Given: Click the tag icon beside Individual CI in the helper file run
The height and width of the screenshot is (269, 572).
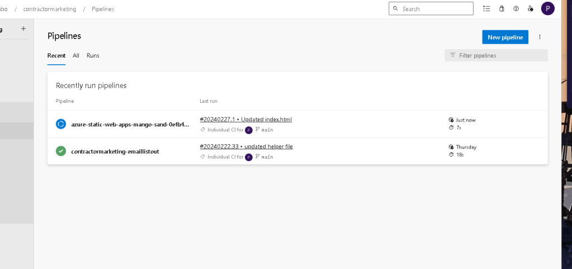Looking at the screenshot, I should click(203, 157).
